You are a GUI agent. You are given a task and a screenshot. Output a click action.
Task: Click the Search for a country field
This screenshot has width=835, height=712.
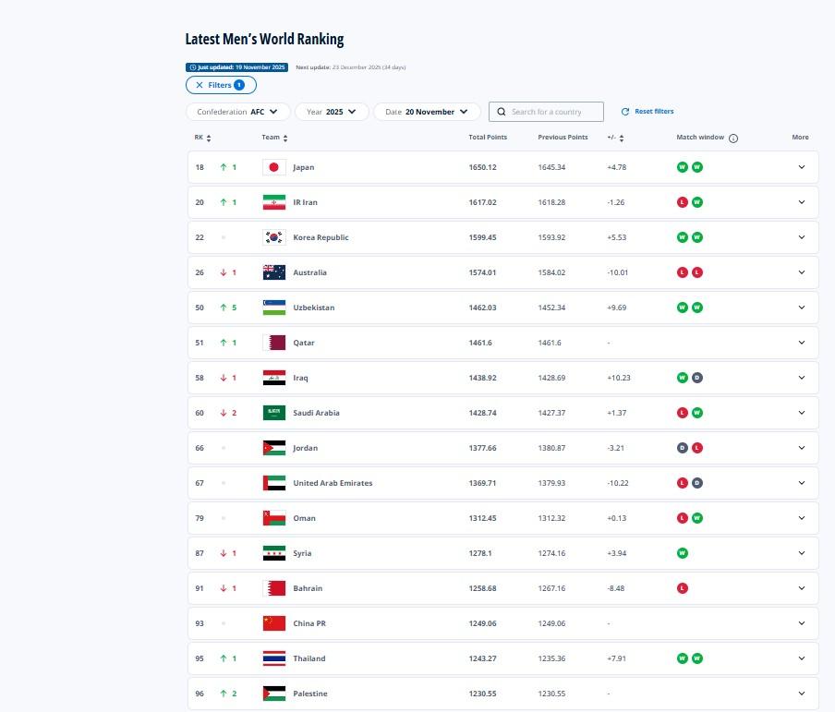point(552,112)
